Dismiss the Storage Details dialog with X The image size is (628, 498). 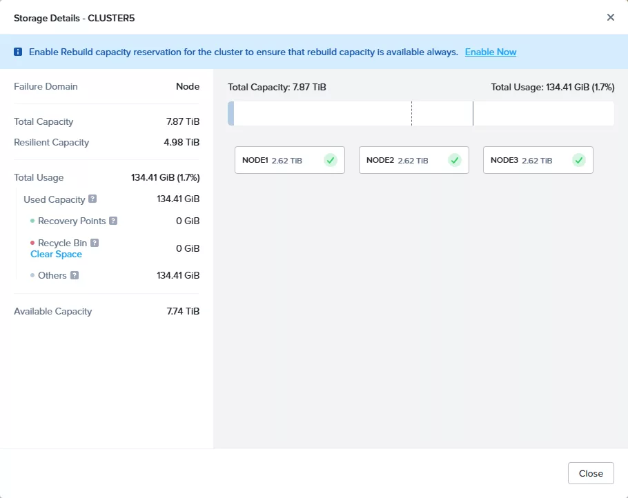[610, 17]
